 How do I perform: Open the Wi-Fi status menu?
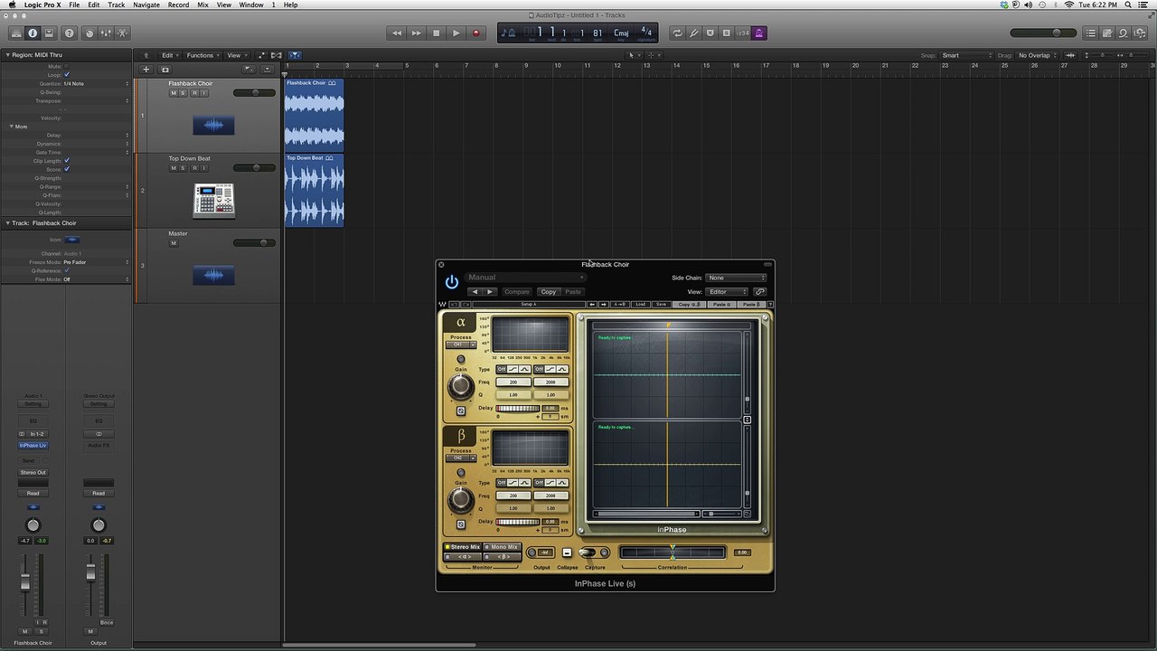(x=1069, y=5)
